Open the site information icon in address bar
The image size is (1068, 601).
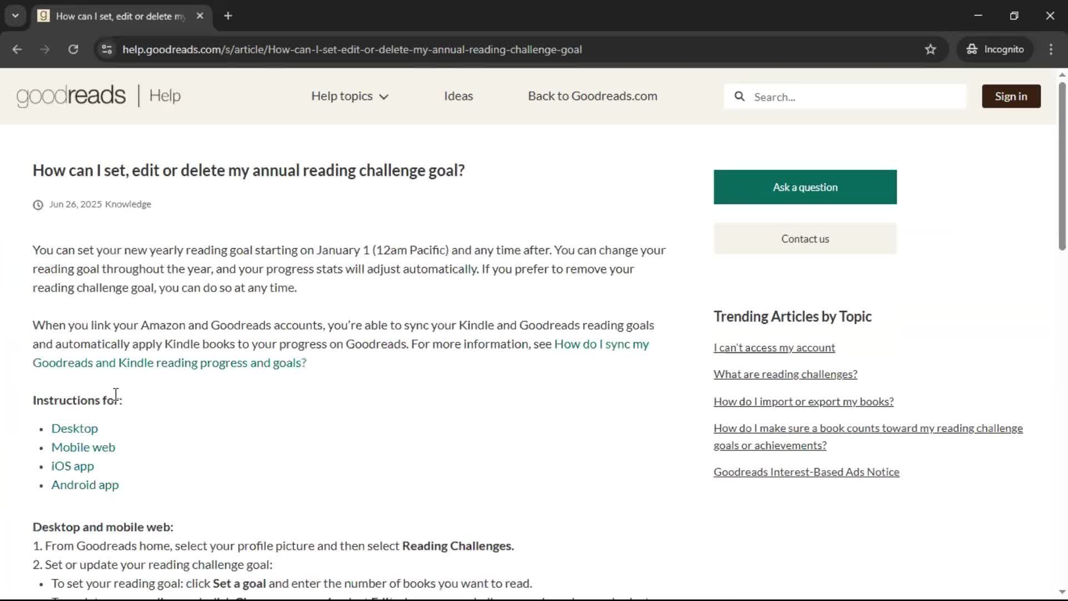pyautogui.click(x=107, y=50)
